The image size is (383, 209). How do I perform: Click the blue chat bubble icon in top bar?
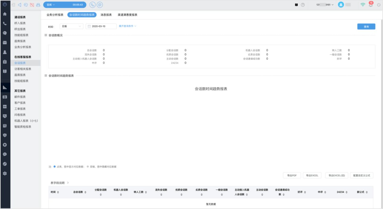[26, 5]
